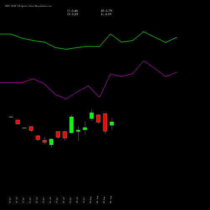Select the low value L: 4.88

click(106, 14)
